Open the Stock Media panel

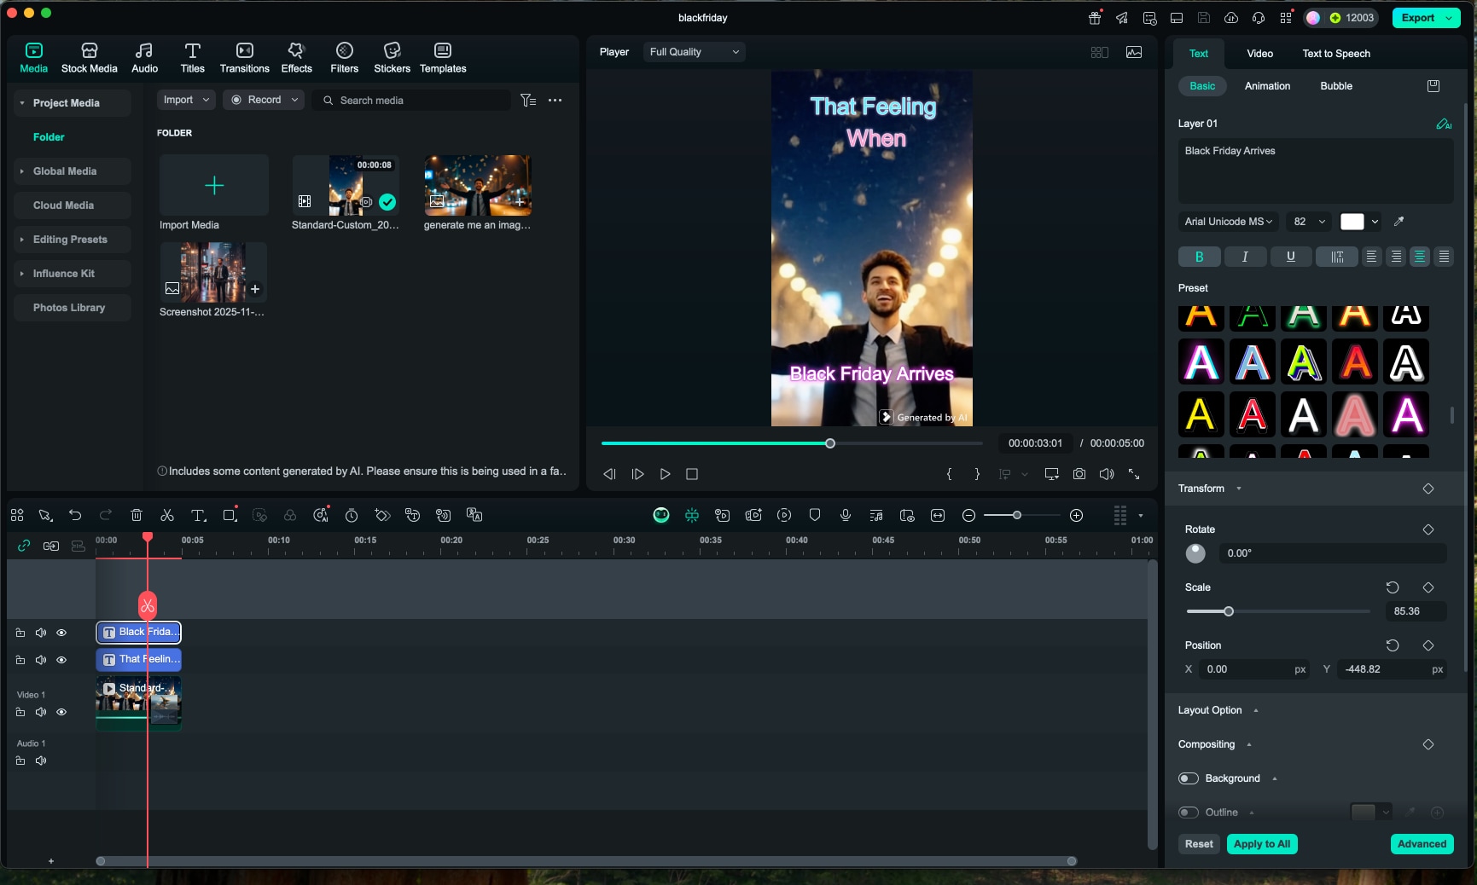click(x=89, y=57)
